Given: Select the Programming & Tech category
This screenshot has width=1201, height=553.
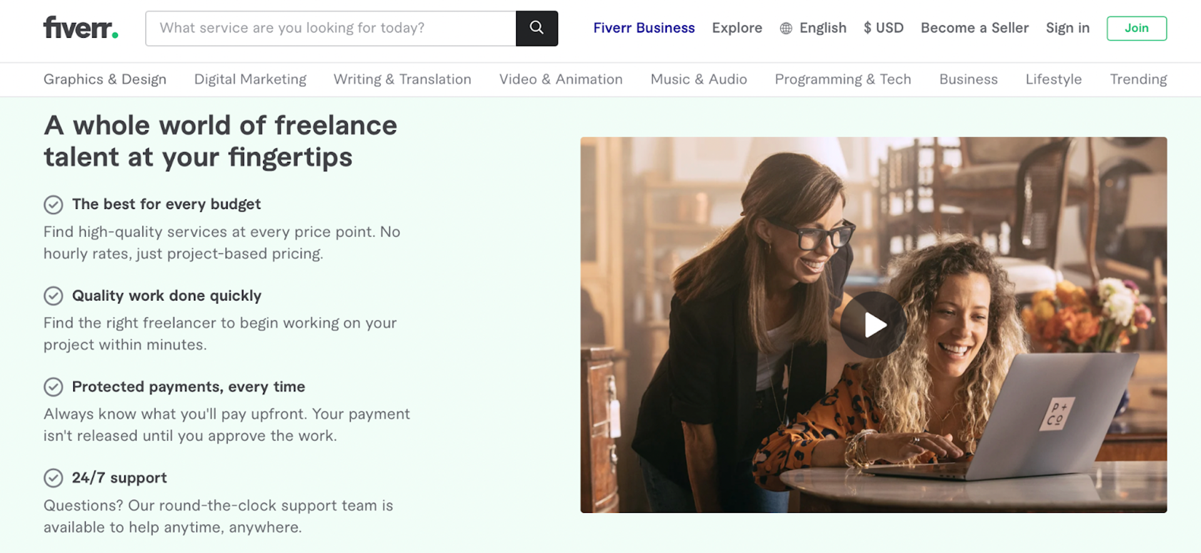Looking at the screenshot, I should [x=843, y=79].
